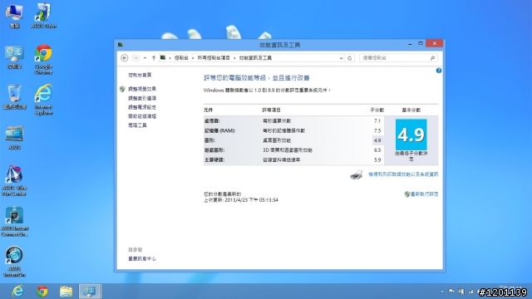
Task: Click the Control Panel taskbar button
Action: point(90,292)
